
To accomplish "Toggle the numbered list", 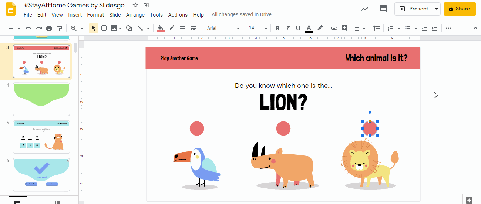I will pos(391,28).
